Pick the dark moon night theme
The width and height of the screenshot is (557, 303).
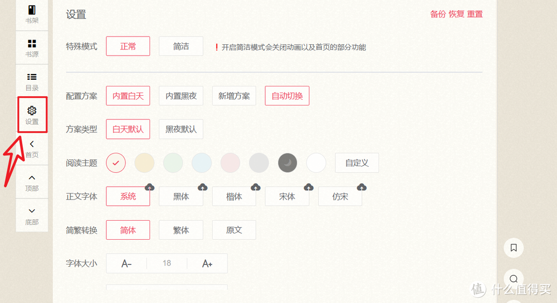(287, 163)
